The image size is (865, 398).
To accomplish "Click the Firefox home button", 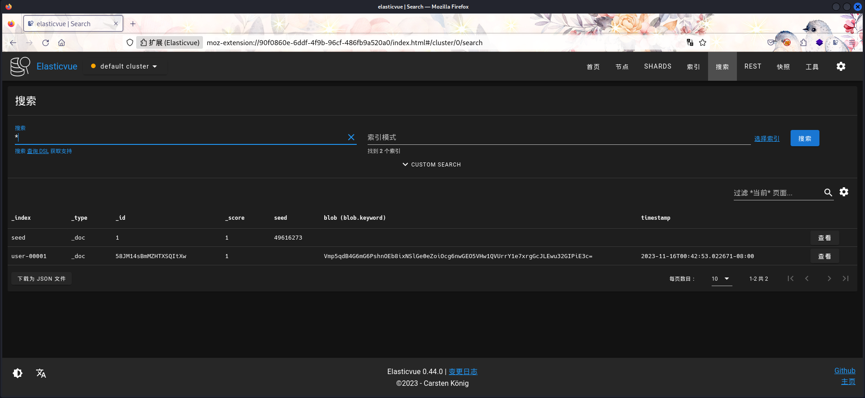I will (62, 42).
